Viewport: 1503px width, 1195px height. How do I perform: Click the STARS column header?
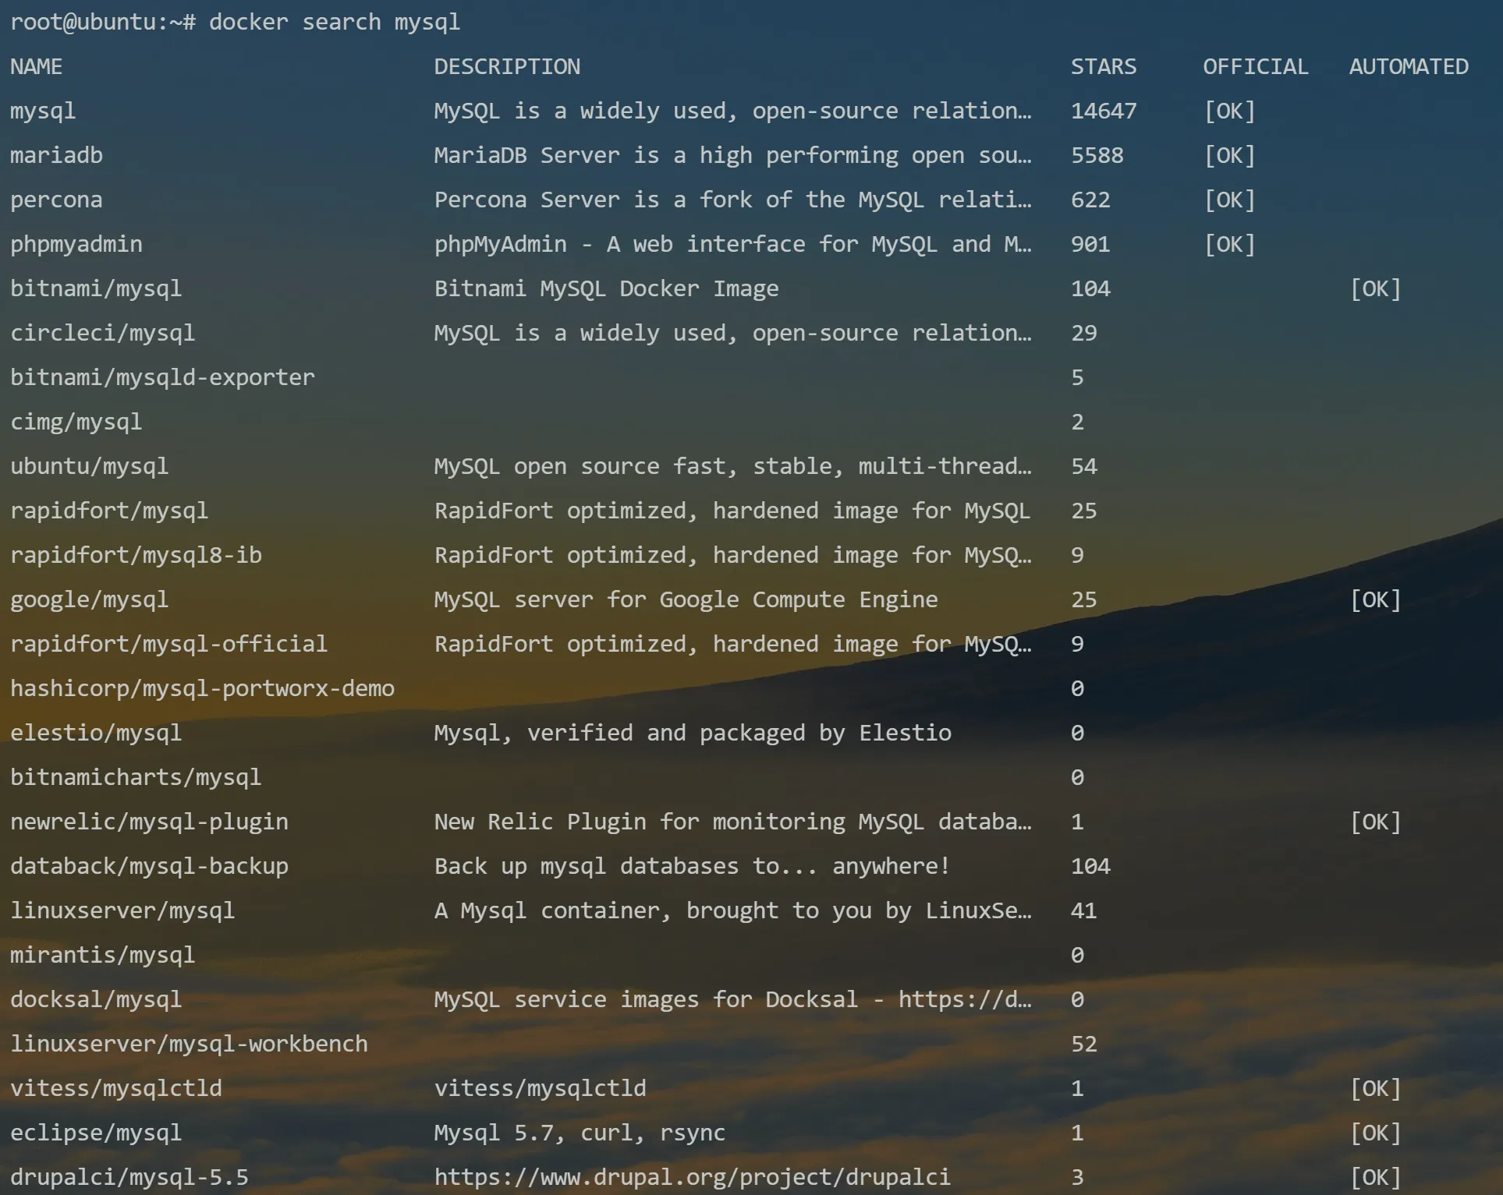[1103, 67]
